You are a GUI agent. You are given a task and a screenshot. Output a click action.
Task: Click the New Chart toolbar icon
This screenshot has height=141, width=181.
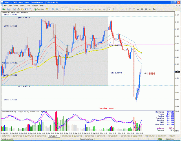coord(3,9)
